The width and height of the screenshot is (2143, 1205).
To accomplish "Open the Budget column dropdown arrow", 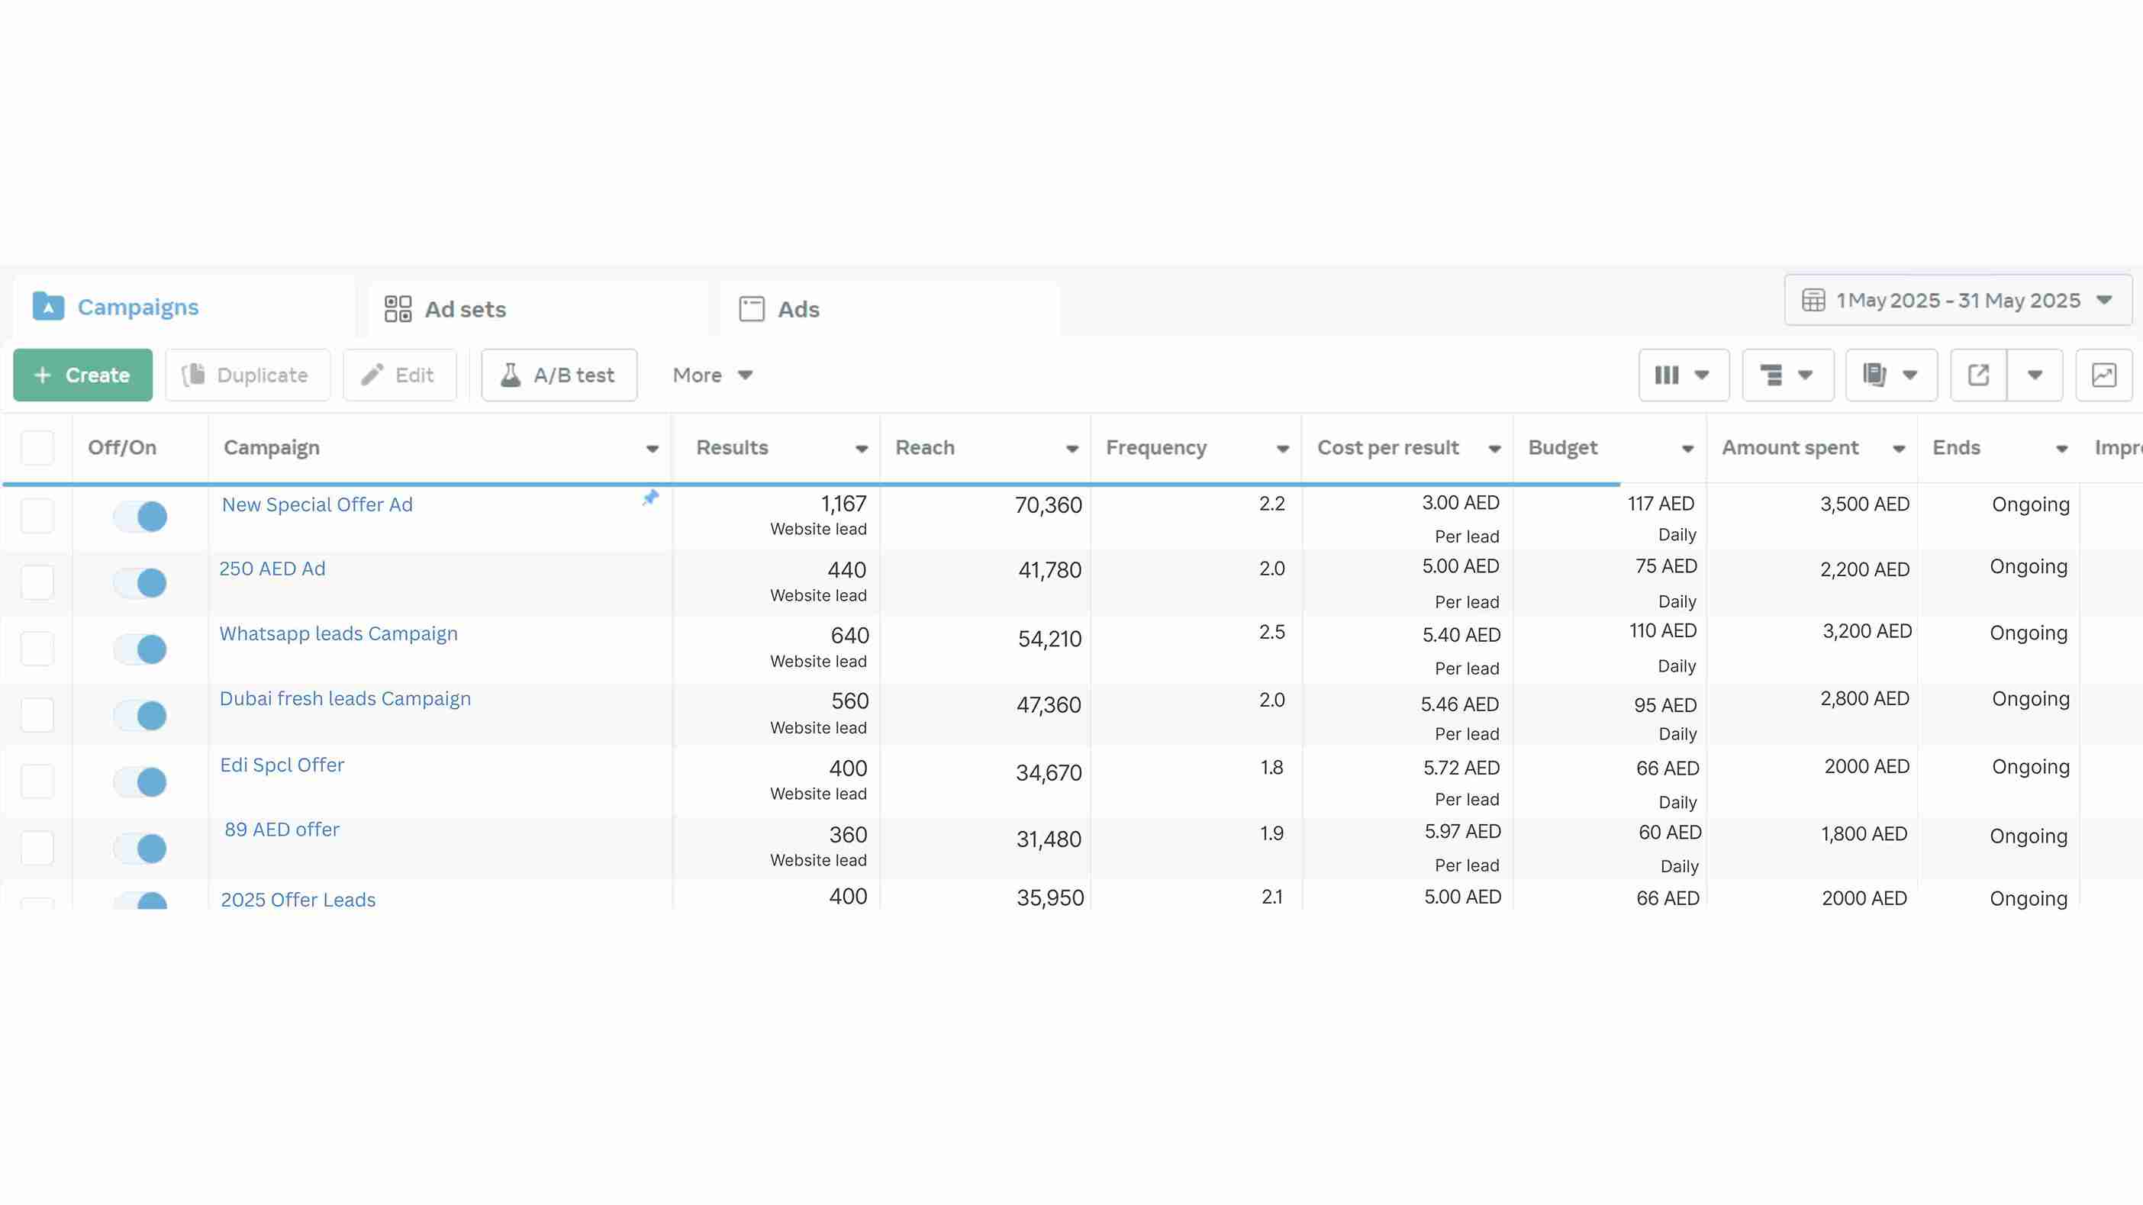I will pos(1688,449).
